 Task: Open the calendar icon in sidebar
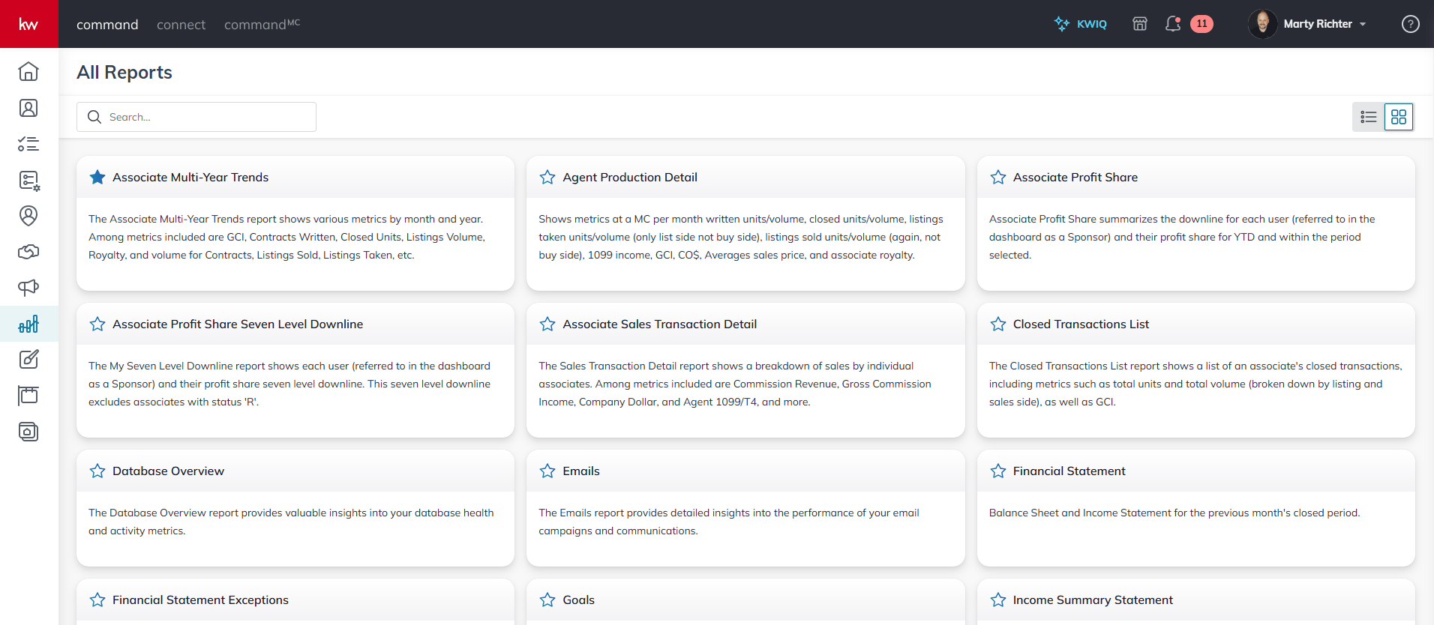(x=28, y=396)
